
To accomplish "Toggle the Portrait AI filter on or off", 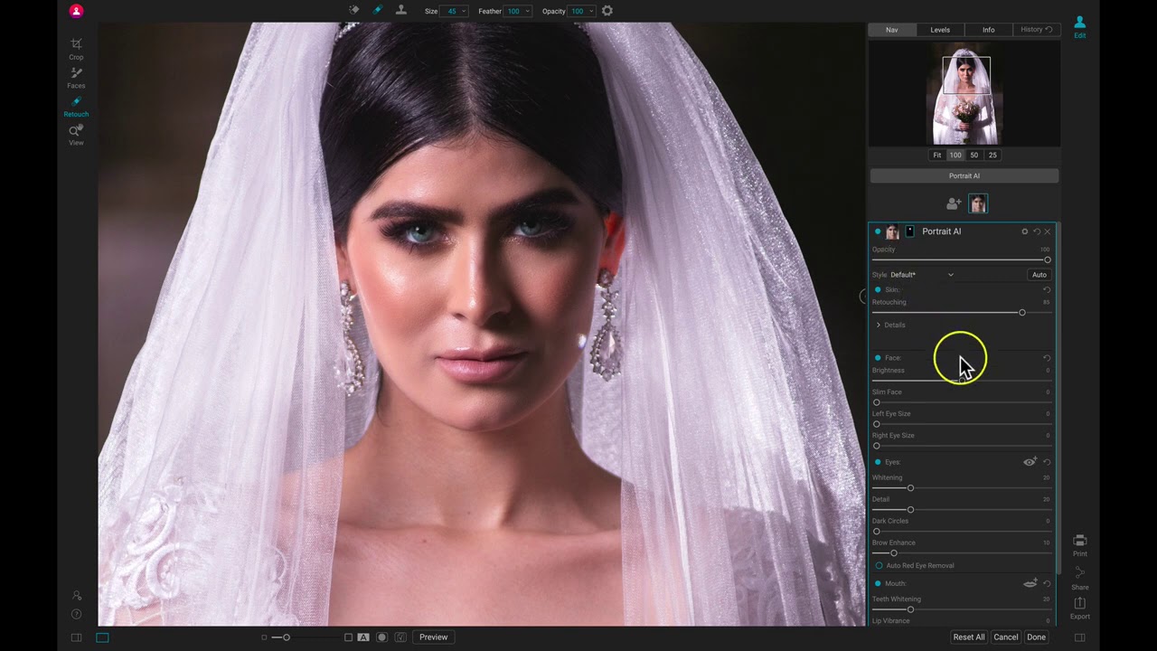I will (877, 231).
